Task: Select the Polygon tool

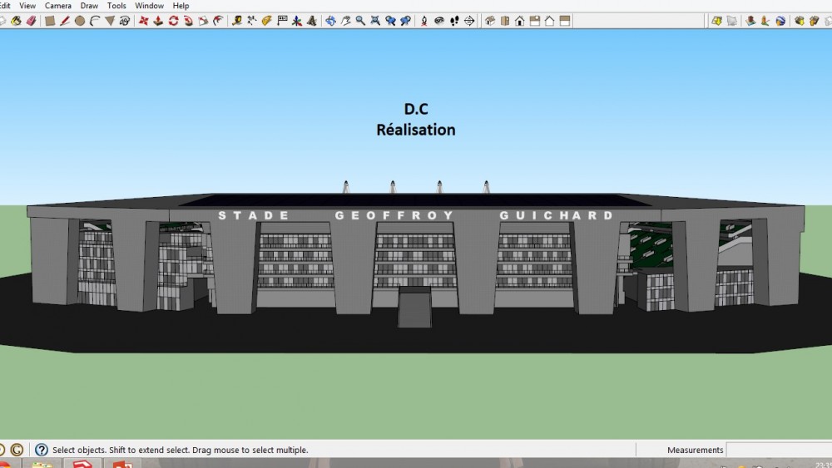Action: (x=109, y=21)
